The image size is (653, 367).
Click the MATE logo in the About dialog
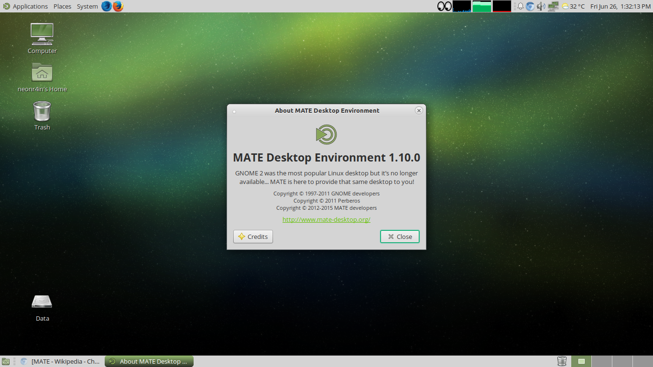point(326,134)
